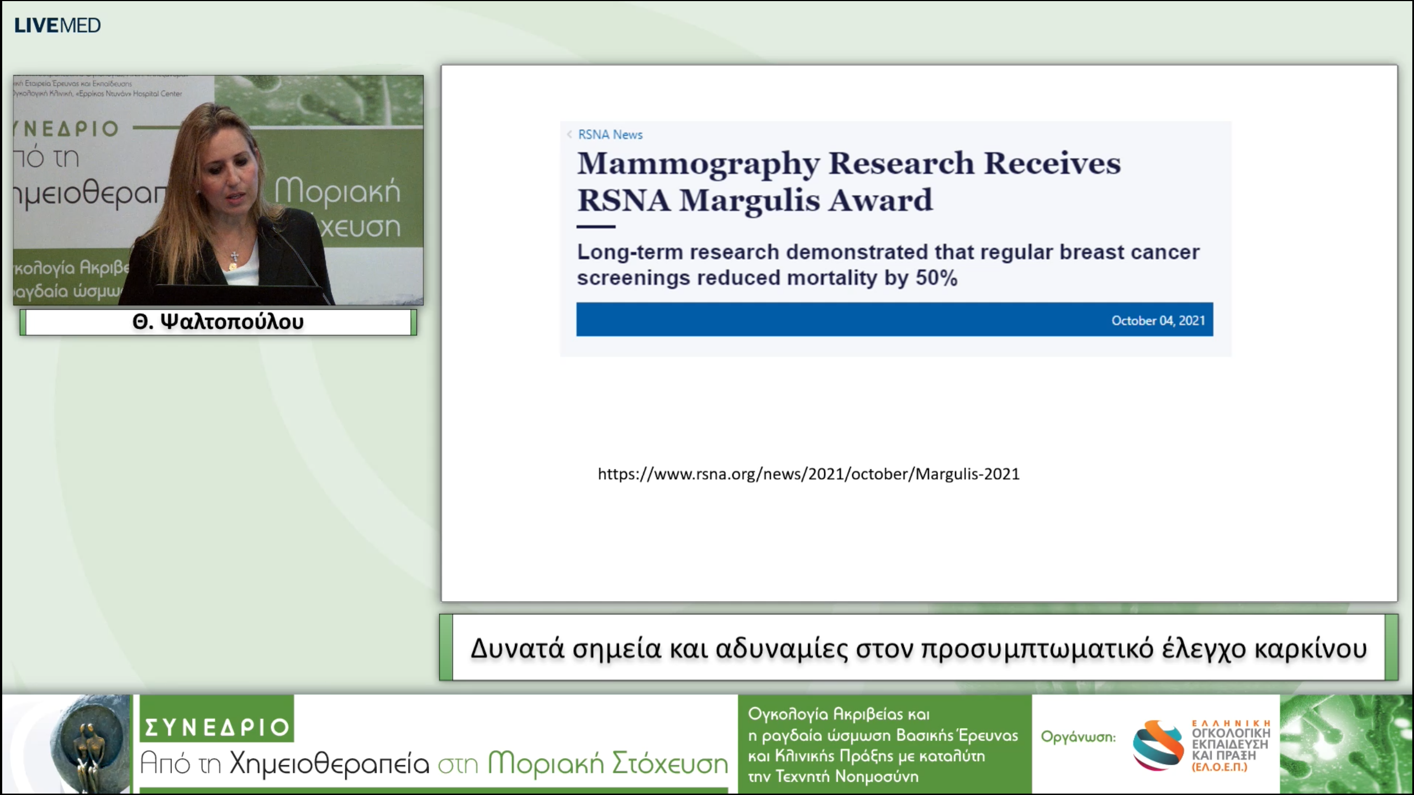Screen dimensions: 1414x795
Task: Click the RSNA News breadcrumb link
Action: (610, 134)
